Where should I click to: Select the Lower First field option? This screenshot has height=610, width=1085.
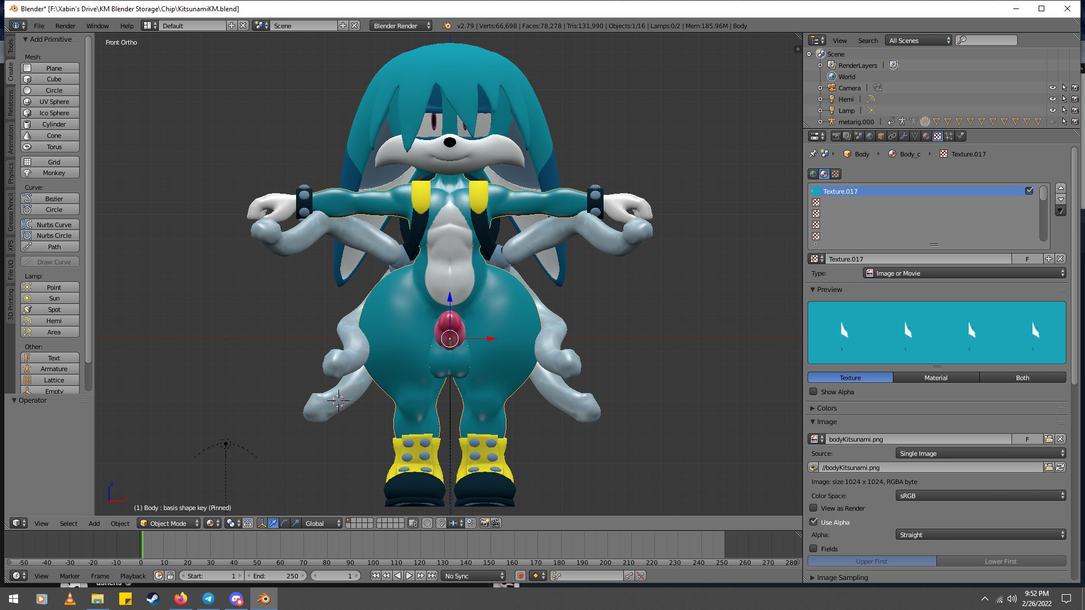click(x=1000, y=561)
